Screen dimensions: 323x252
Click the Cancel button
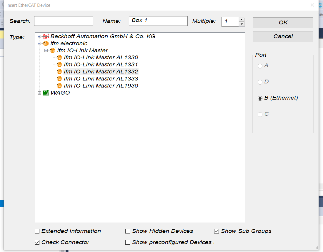[x=283, y=36]
